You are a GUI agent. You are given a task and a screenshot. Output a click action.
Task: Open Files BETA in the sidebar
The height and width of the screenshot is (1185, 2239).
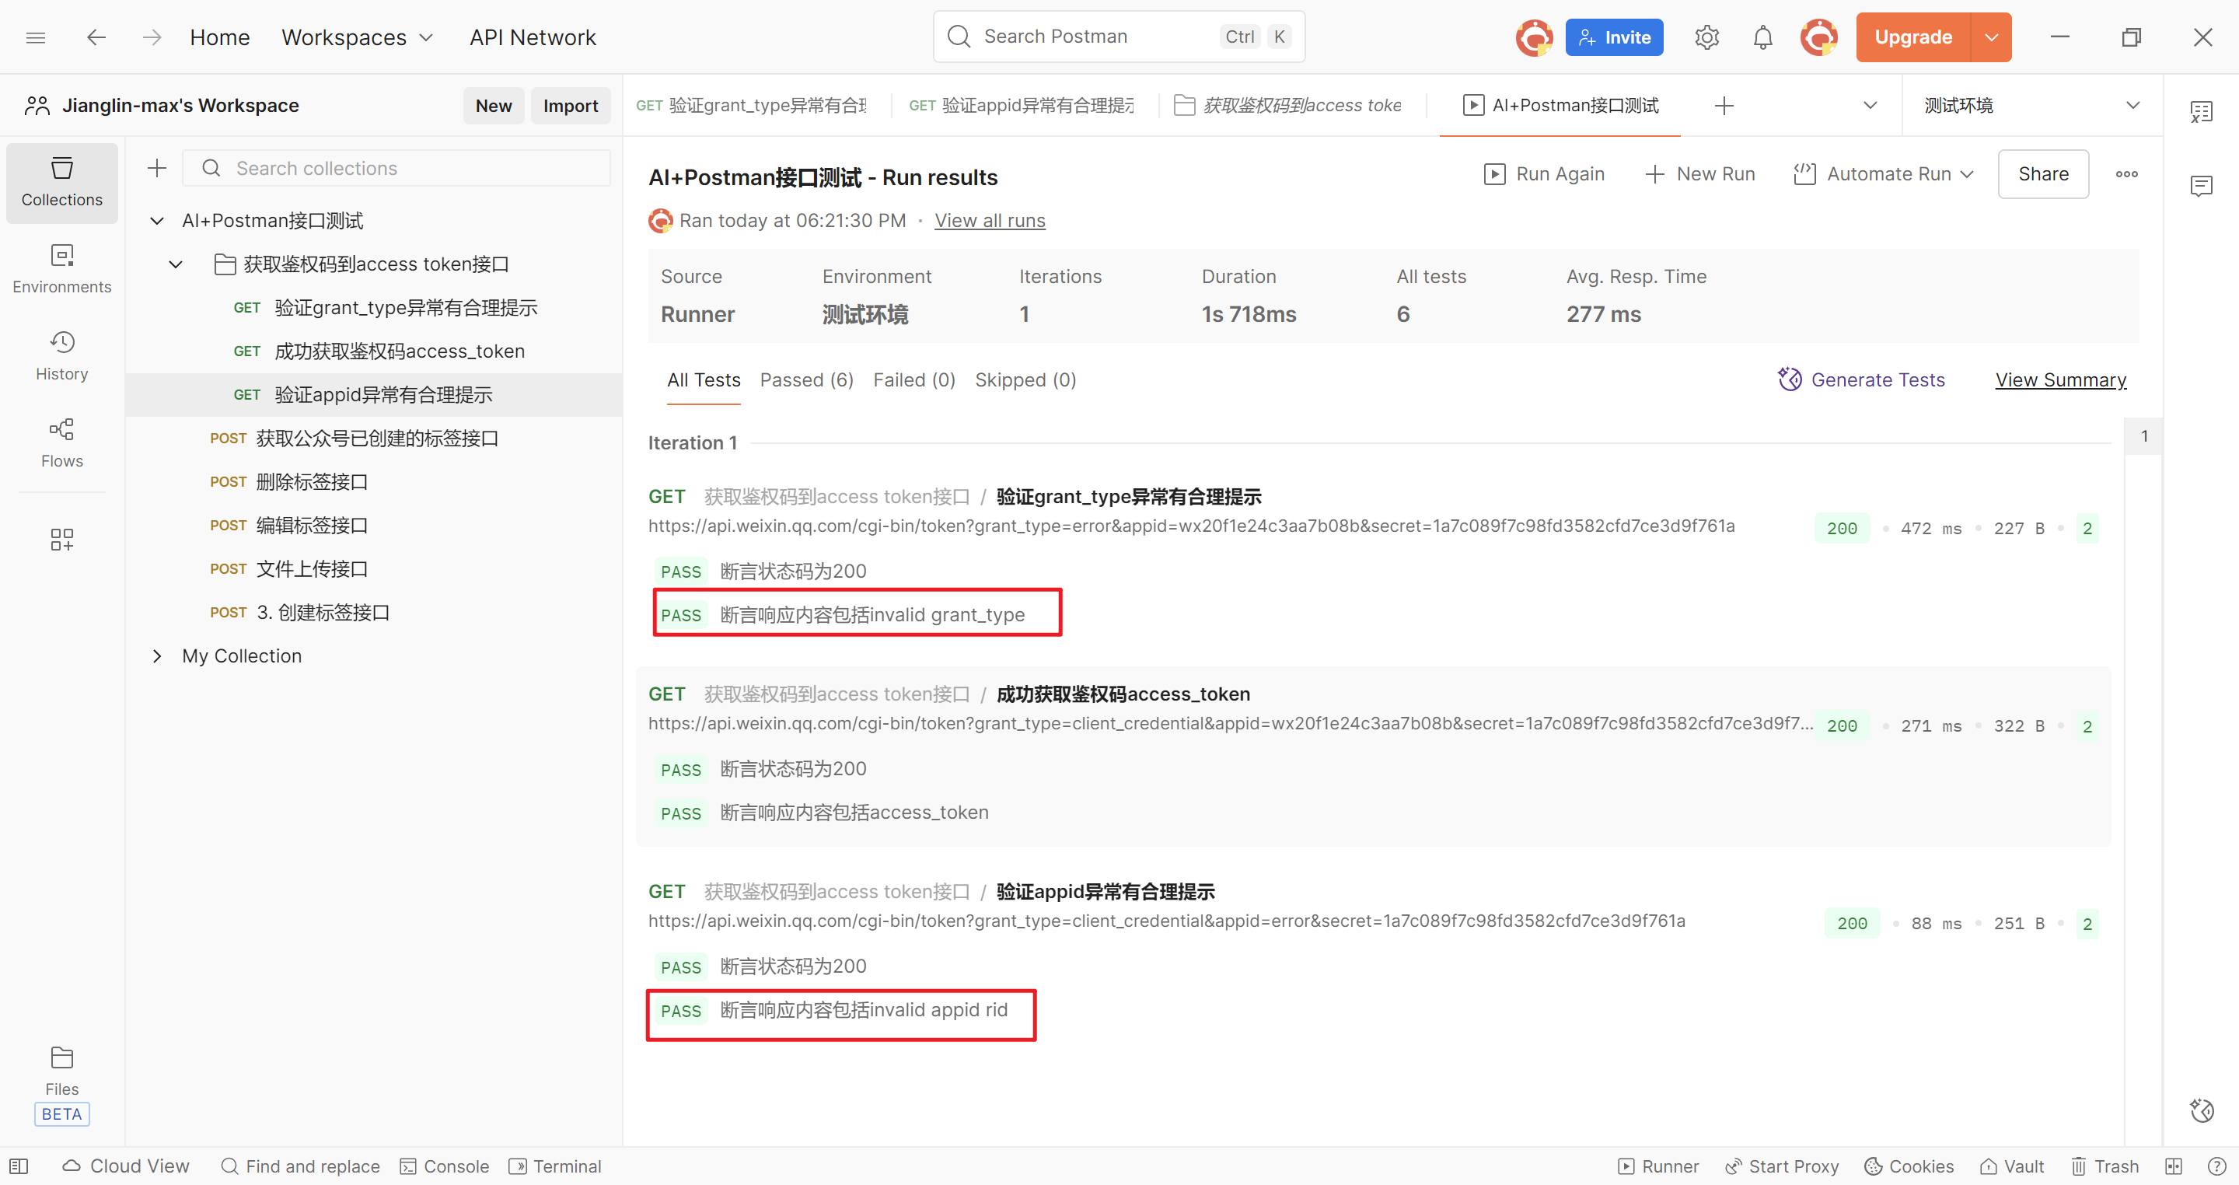(61, 1083)
